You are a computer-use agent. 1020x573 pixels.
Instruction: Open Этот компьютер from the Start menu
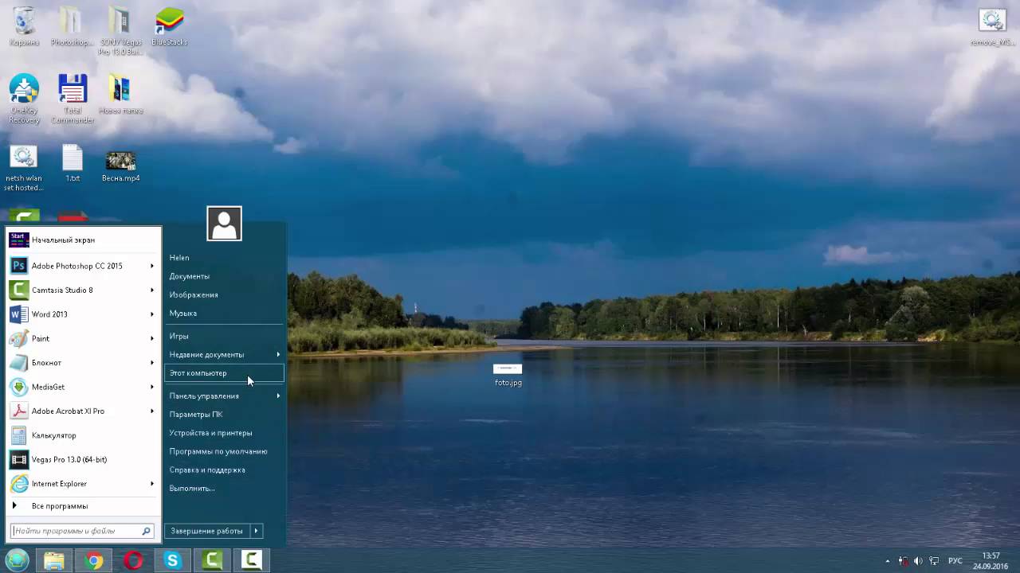click(225, 372)
